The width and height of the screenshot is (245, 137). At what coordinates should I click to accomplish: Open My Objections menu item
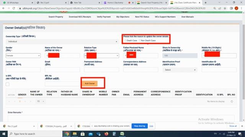click(123, 17)
